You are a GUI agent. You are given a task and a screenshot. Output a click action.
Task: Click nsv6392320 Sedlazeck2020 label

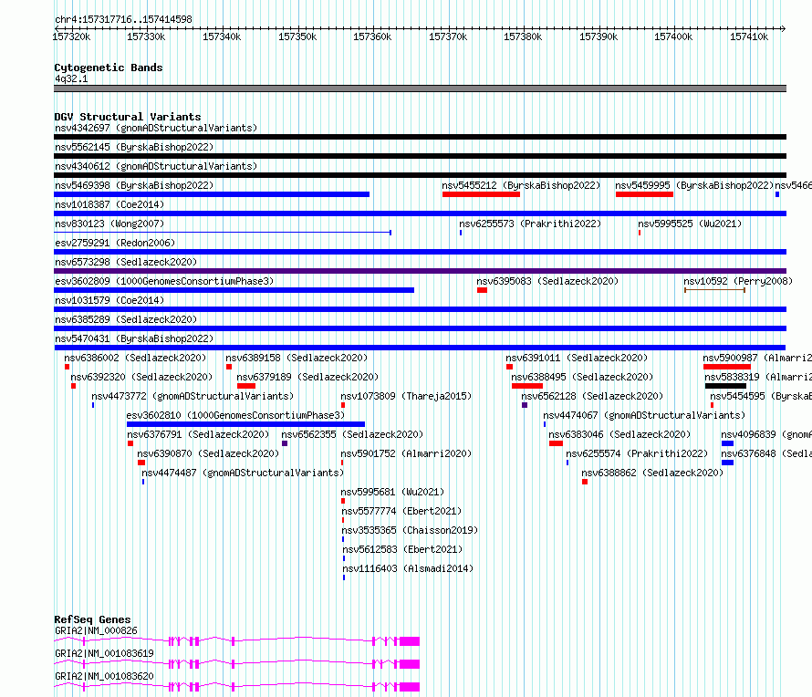coord(141,377)
